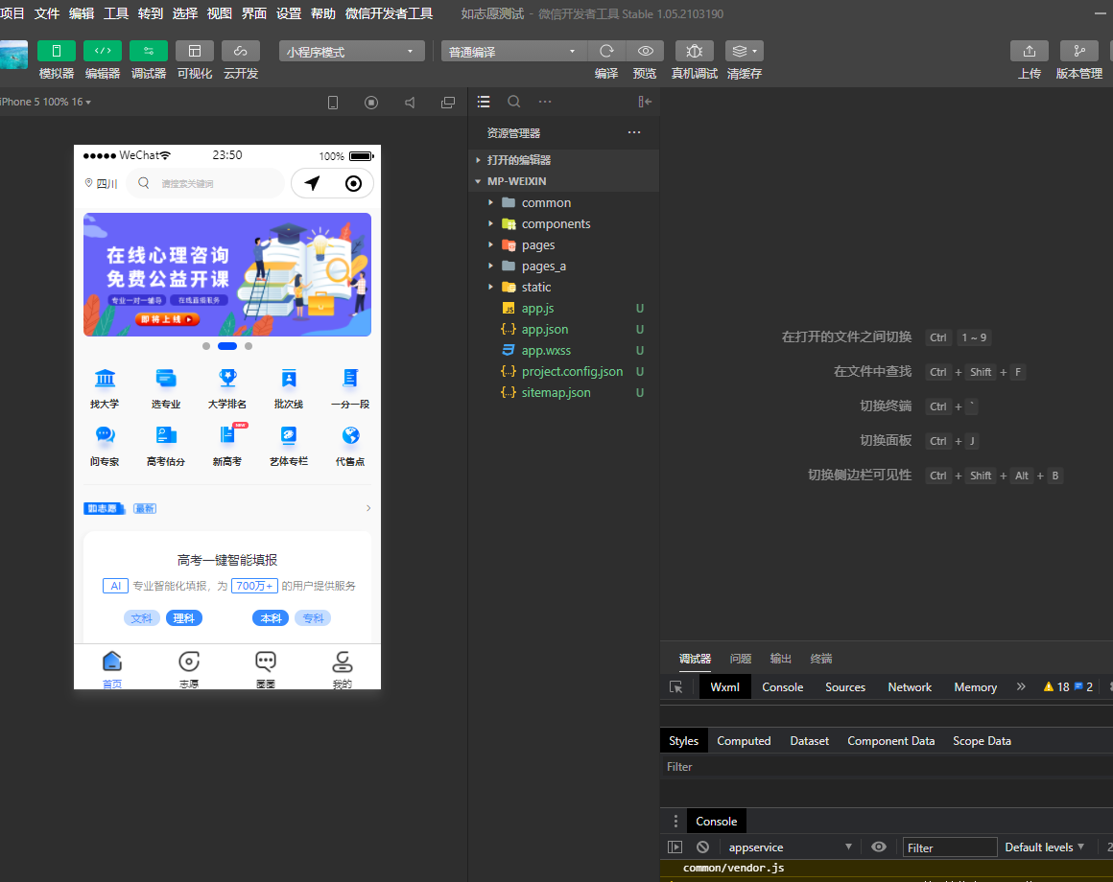The width and height of the screenshot is (1113, 882).
Task: Toggle the editor panel button
Action: (x=103, y=51)
